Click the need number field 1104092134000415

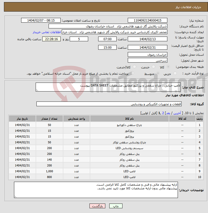tap(148, 20)
